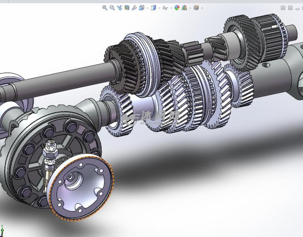This screenshot has height=237, width=303.
Task: Expand the Hide/Show Items dropdown arrow
Action: pos(171,8)
